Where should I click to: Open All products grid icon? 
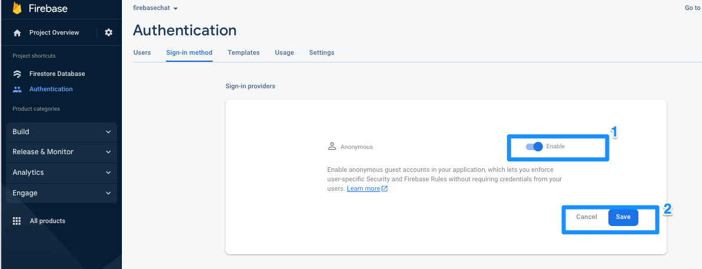click(x=17, y=221)
